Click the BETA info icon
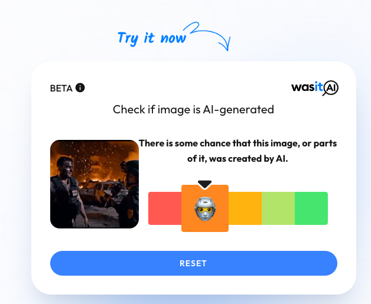 pos(80,88)
